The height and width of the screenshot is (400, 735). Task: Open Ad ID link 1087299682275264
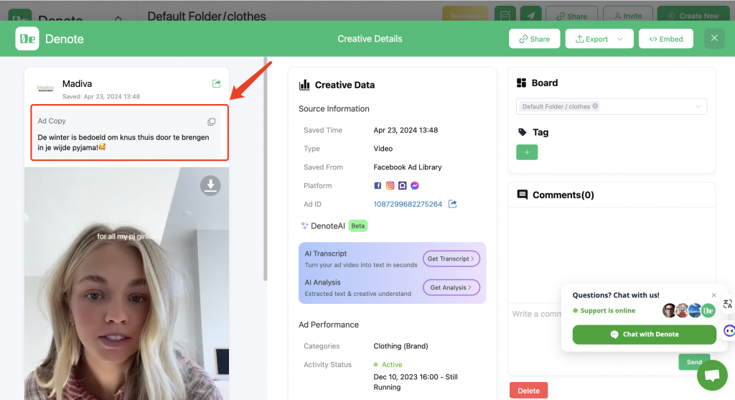point(408,204)
